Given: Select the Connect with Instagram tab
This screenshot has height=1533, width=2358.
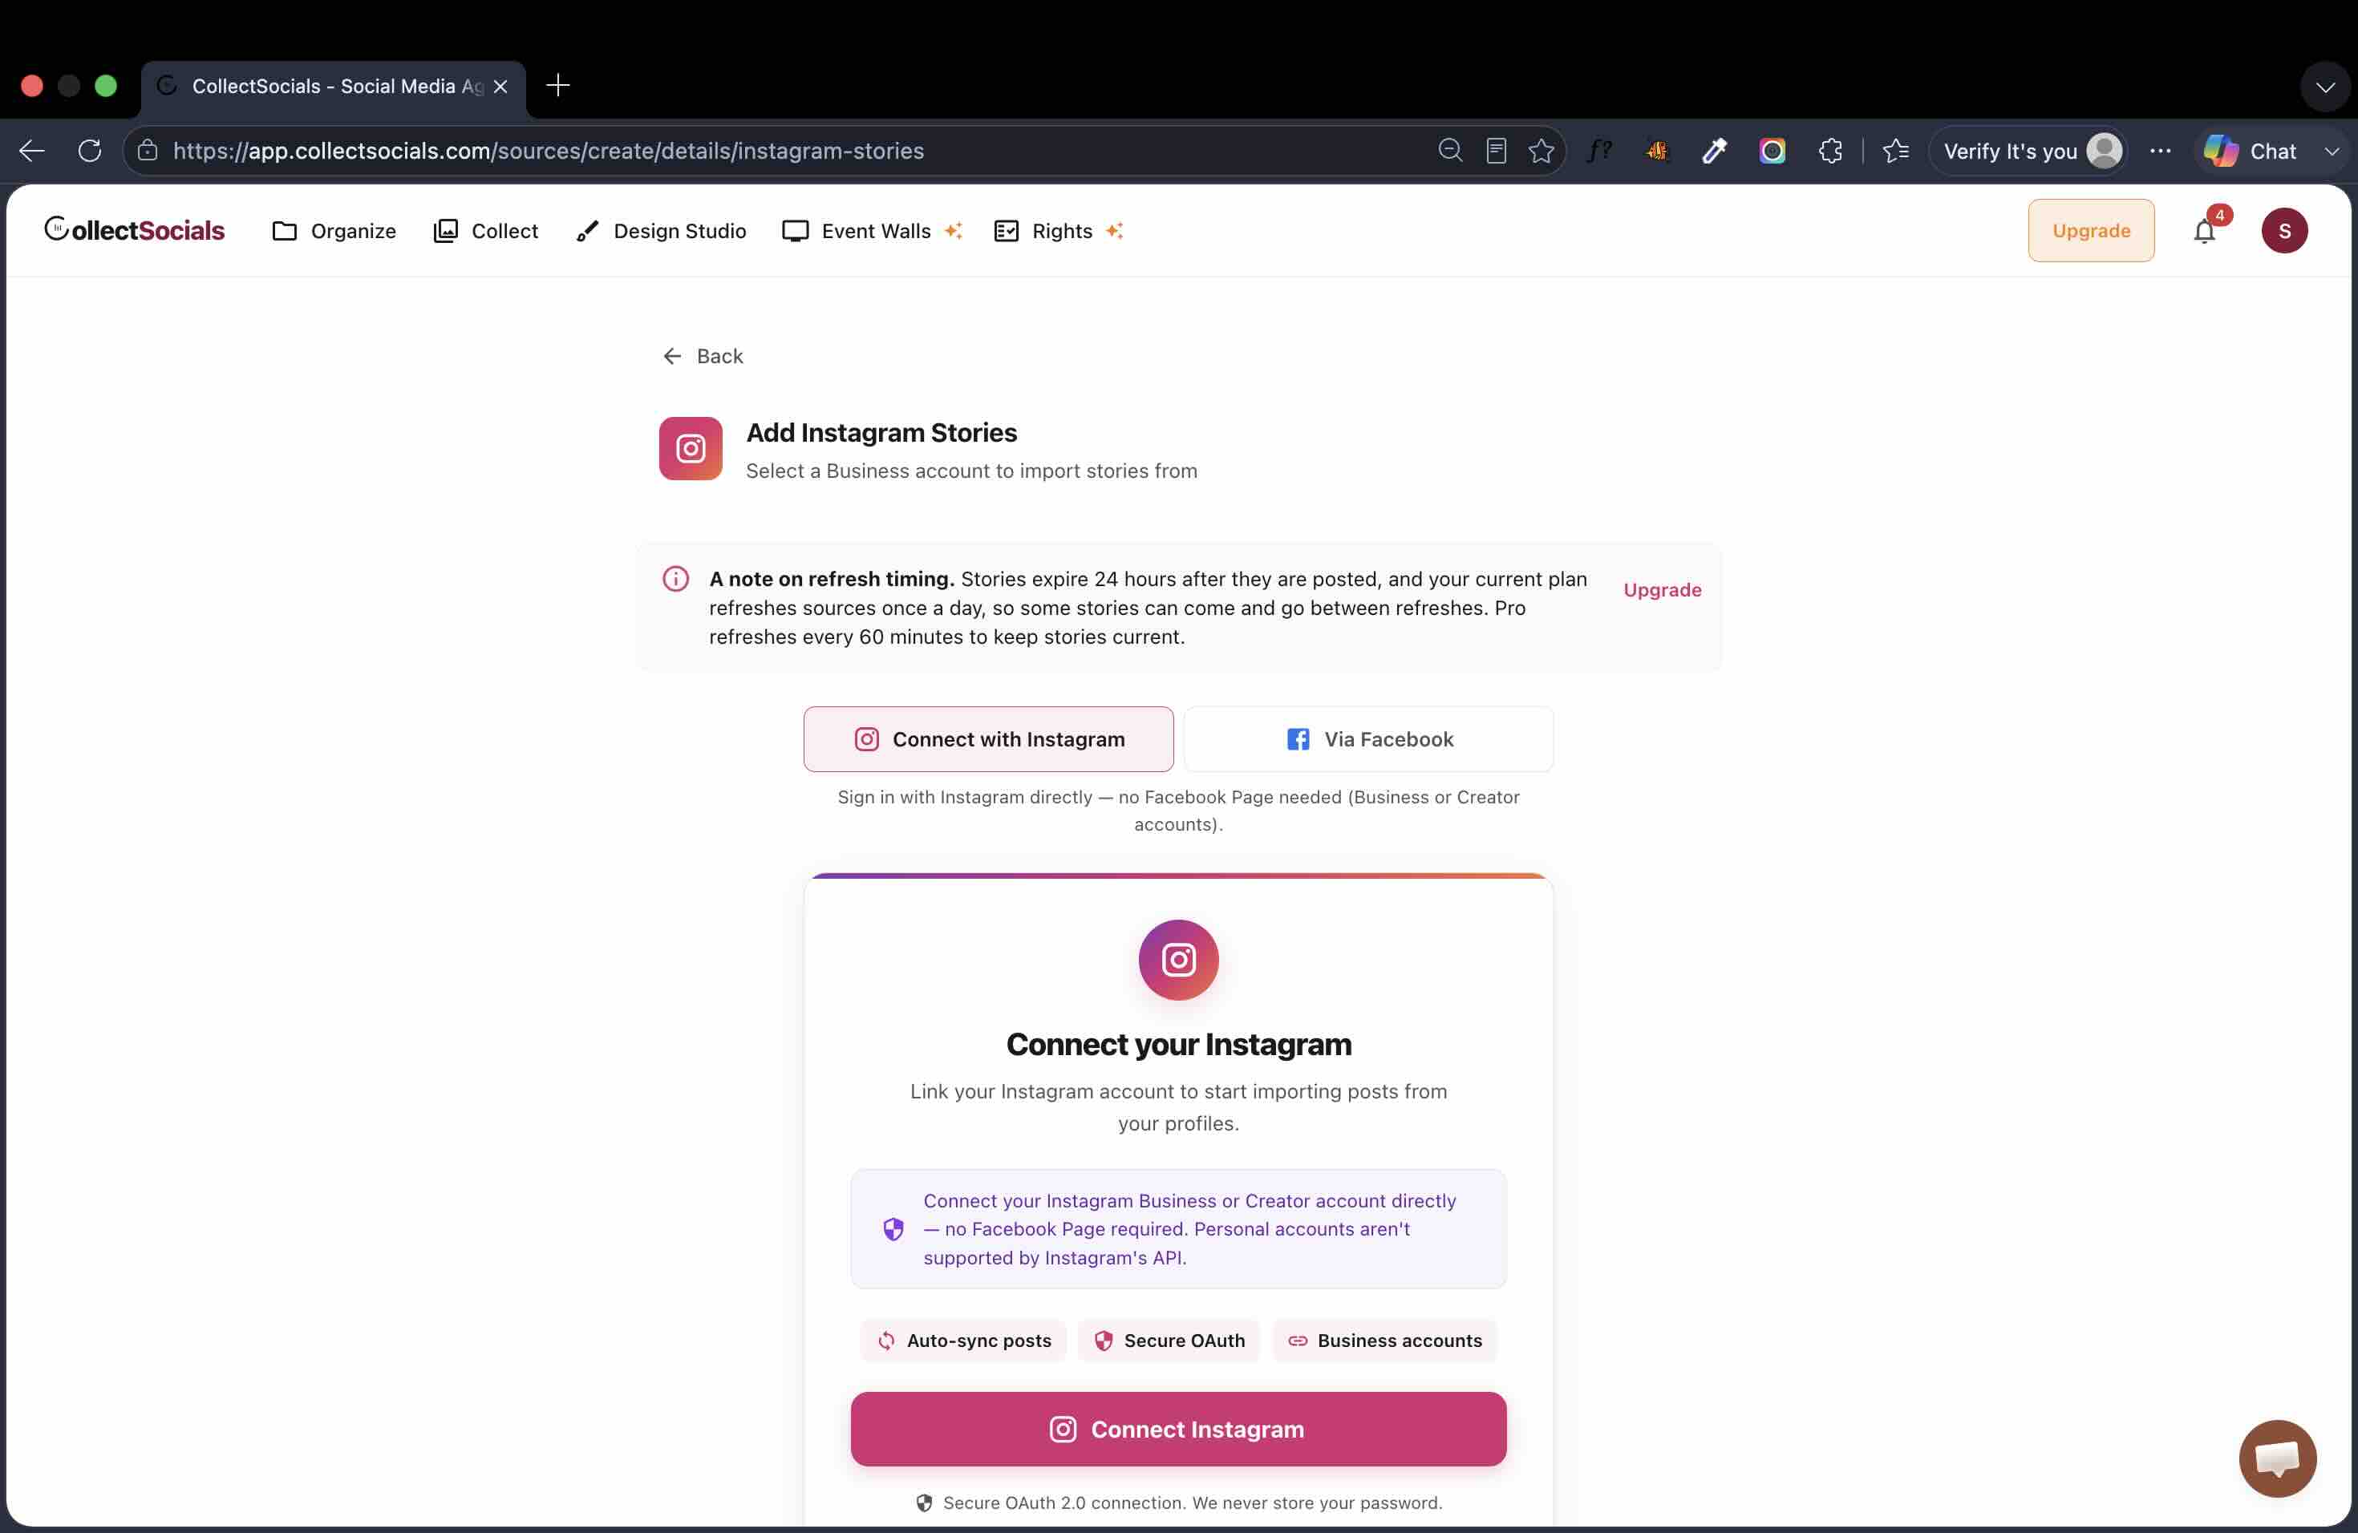Looking at the screenshot, I should coord(988,738).
